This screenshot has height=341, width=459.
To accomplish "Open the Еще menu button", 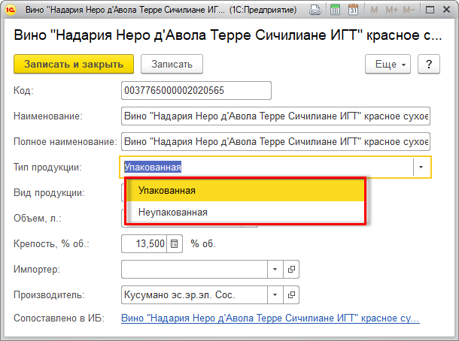I will [387, 64].
